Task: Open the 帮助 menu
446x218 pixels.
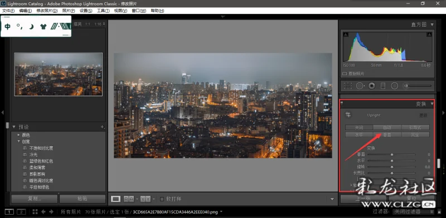Action: click(x=157, y=11)
